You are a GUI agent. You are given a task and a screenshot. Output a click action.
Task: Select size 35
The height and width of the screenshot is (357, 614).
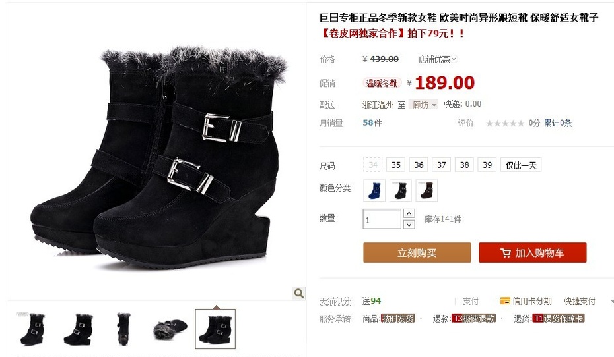[396, 165]
